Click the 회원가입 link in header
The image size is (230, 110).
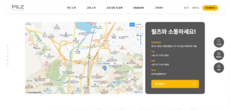[195, 8]
